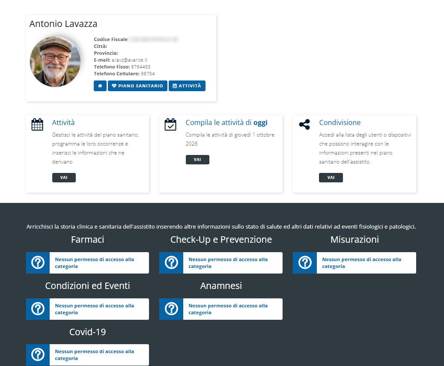Viewport: 444px width, 366px height.
Task: Open the Piano Sanitario button
Action: click(x=137, y=86)
